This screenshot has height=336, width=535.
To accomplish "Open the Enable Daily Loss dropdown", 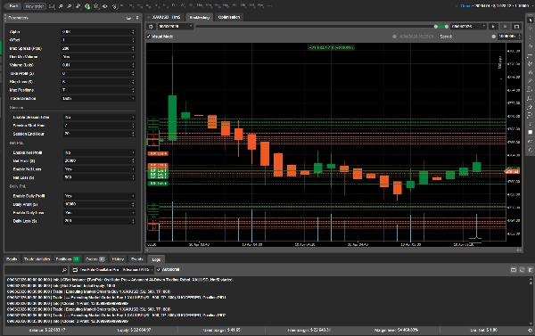I will 99,212.
